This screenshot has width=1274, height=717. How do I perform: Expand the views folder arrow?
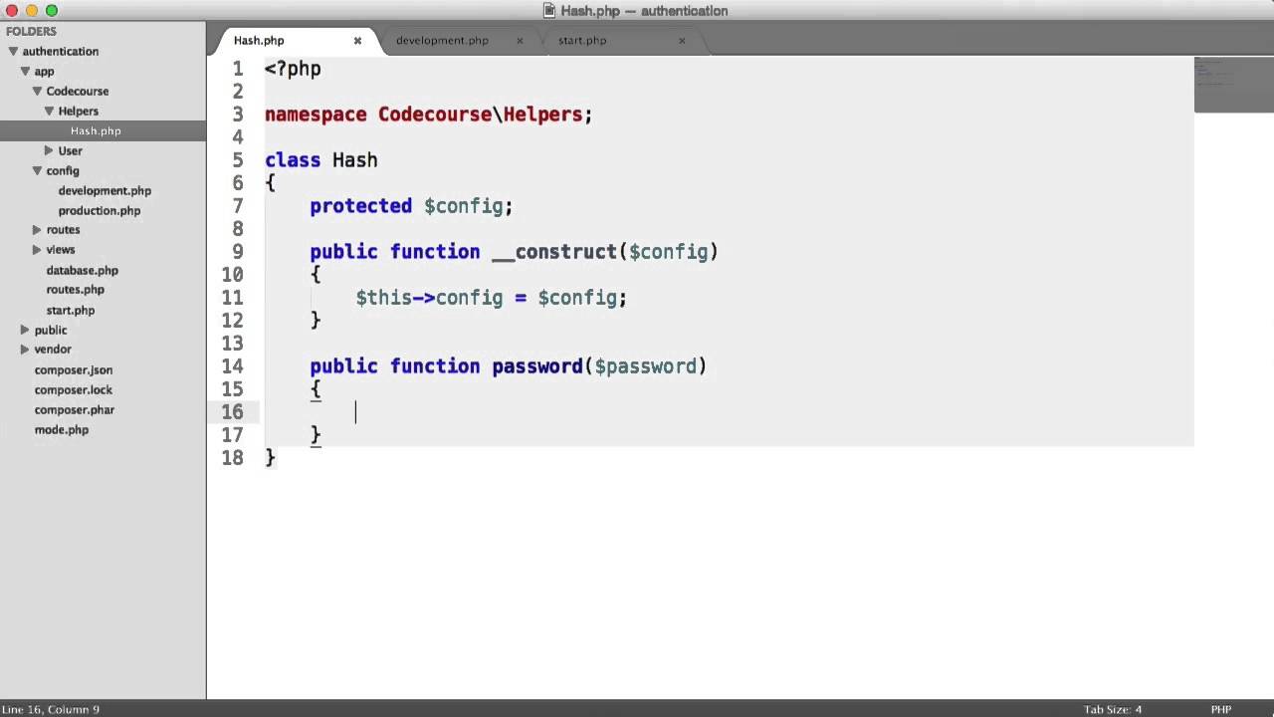37,249
